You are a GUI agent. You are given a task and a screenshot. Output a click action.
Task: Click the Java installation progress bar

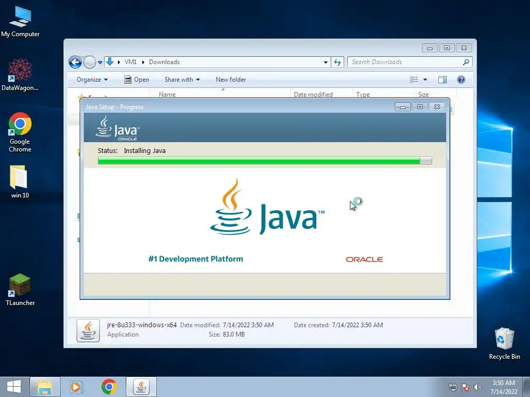pos(264,160)
